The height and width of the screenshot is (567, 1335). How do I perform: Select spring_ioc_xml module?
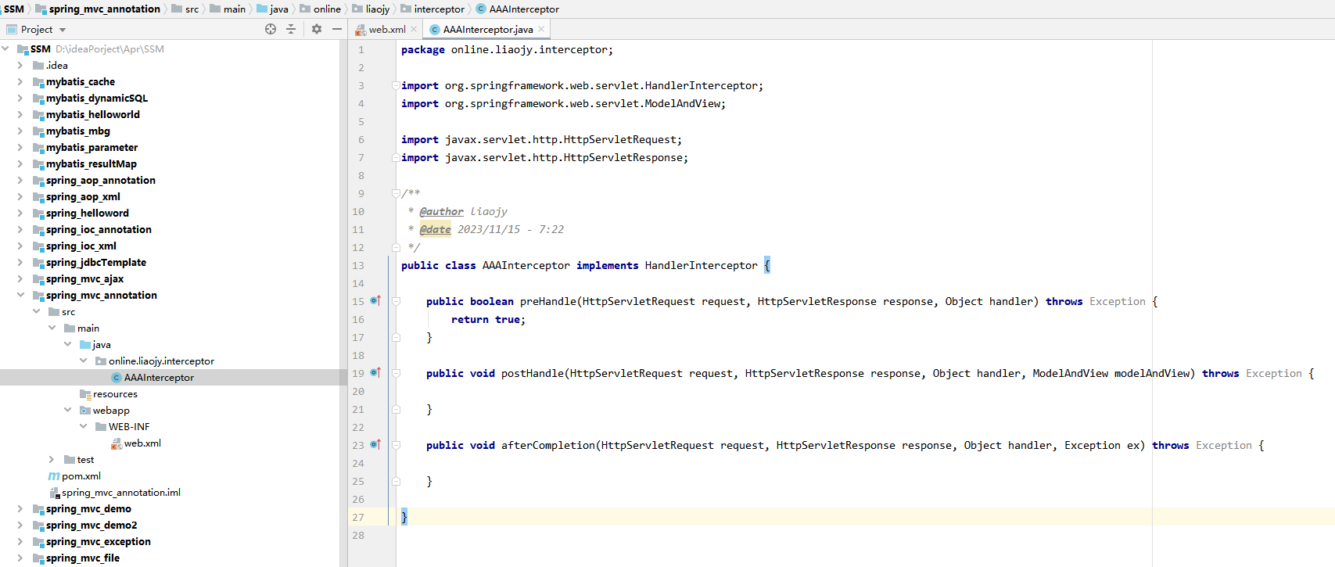coord(81,246)
